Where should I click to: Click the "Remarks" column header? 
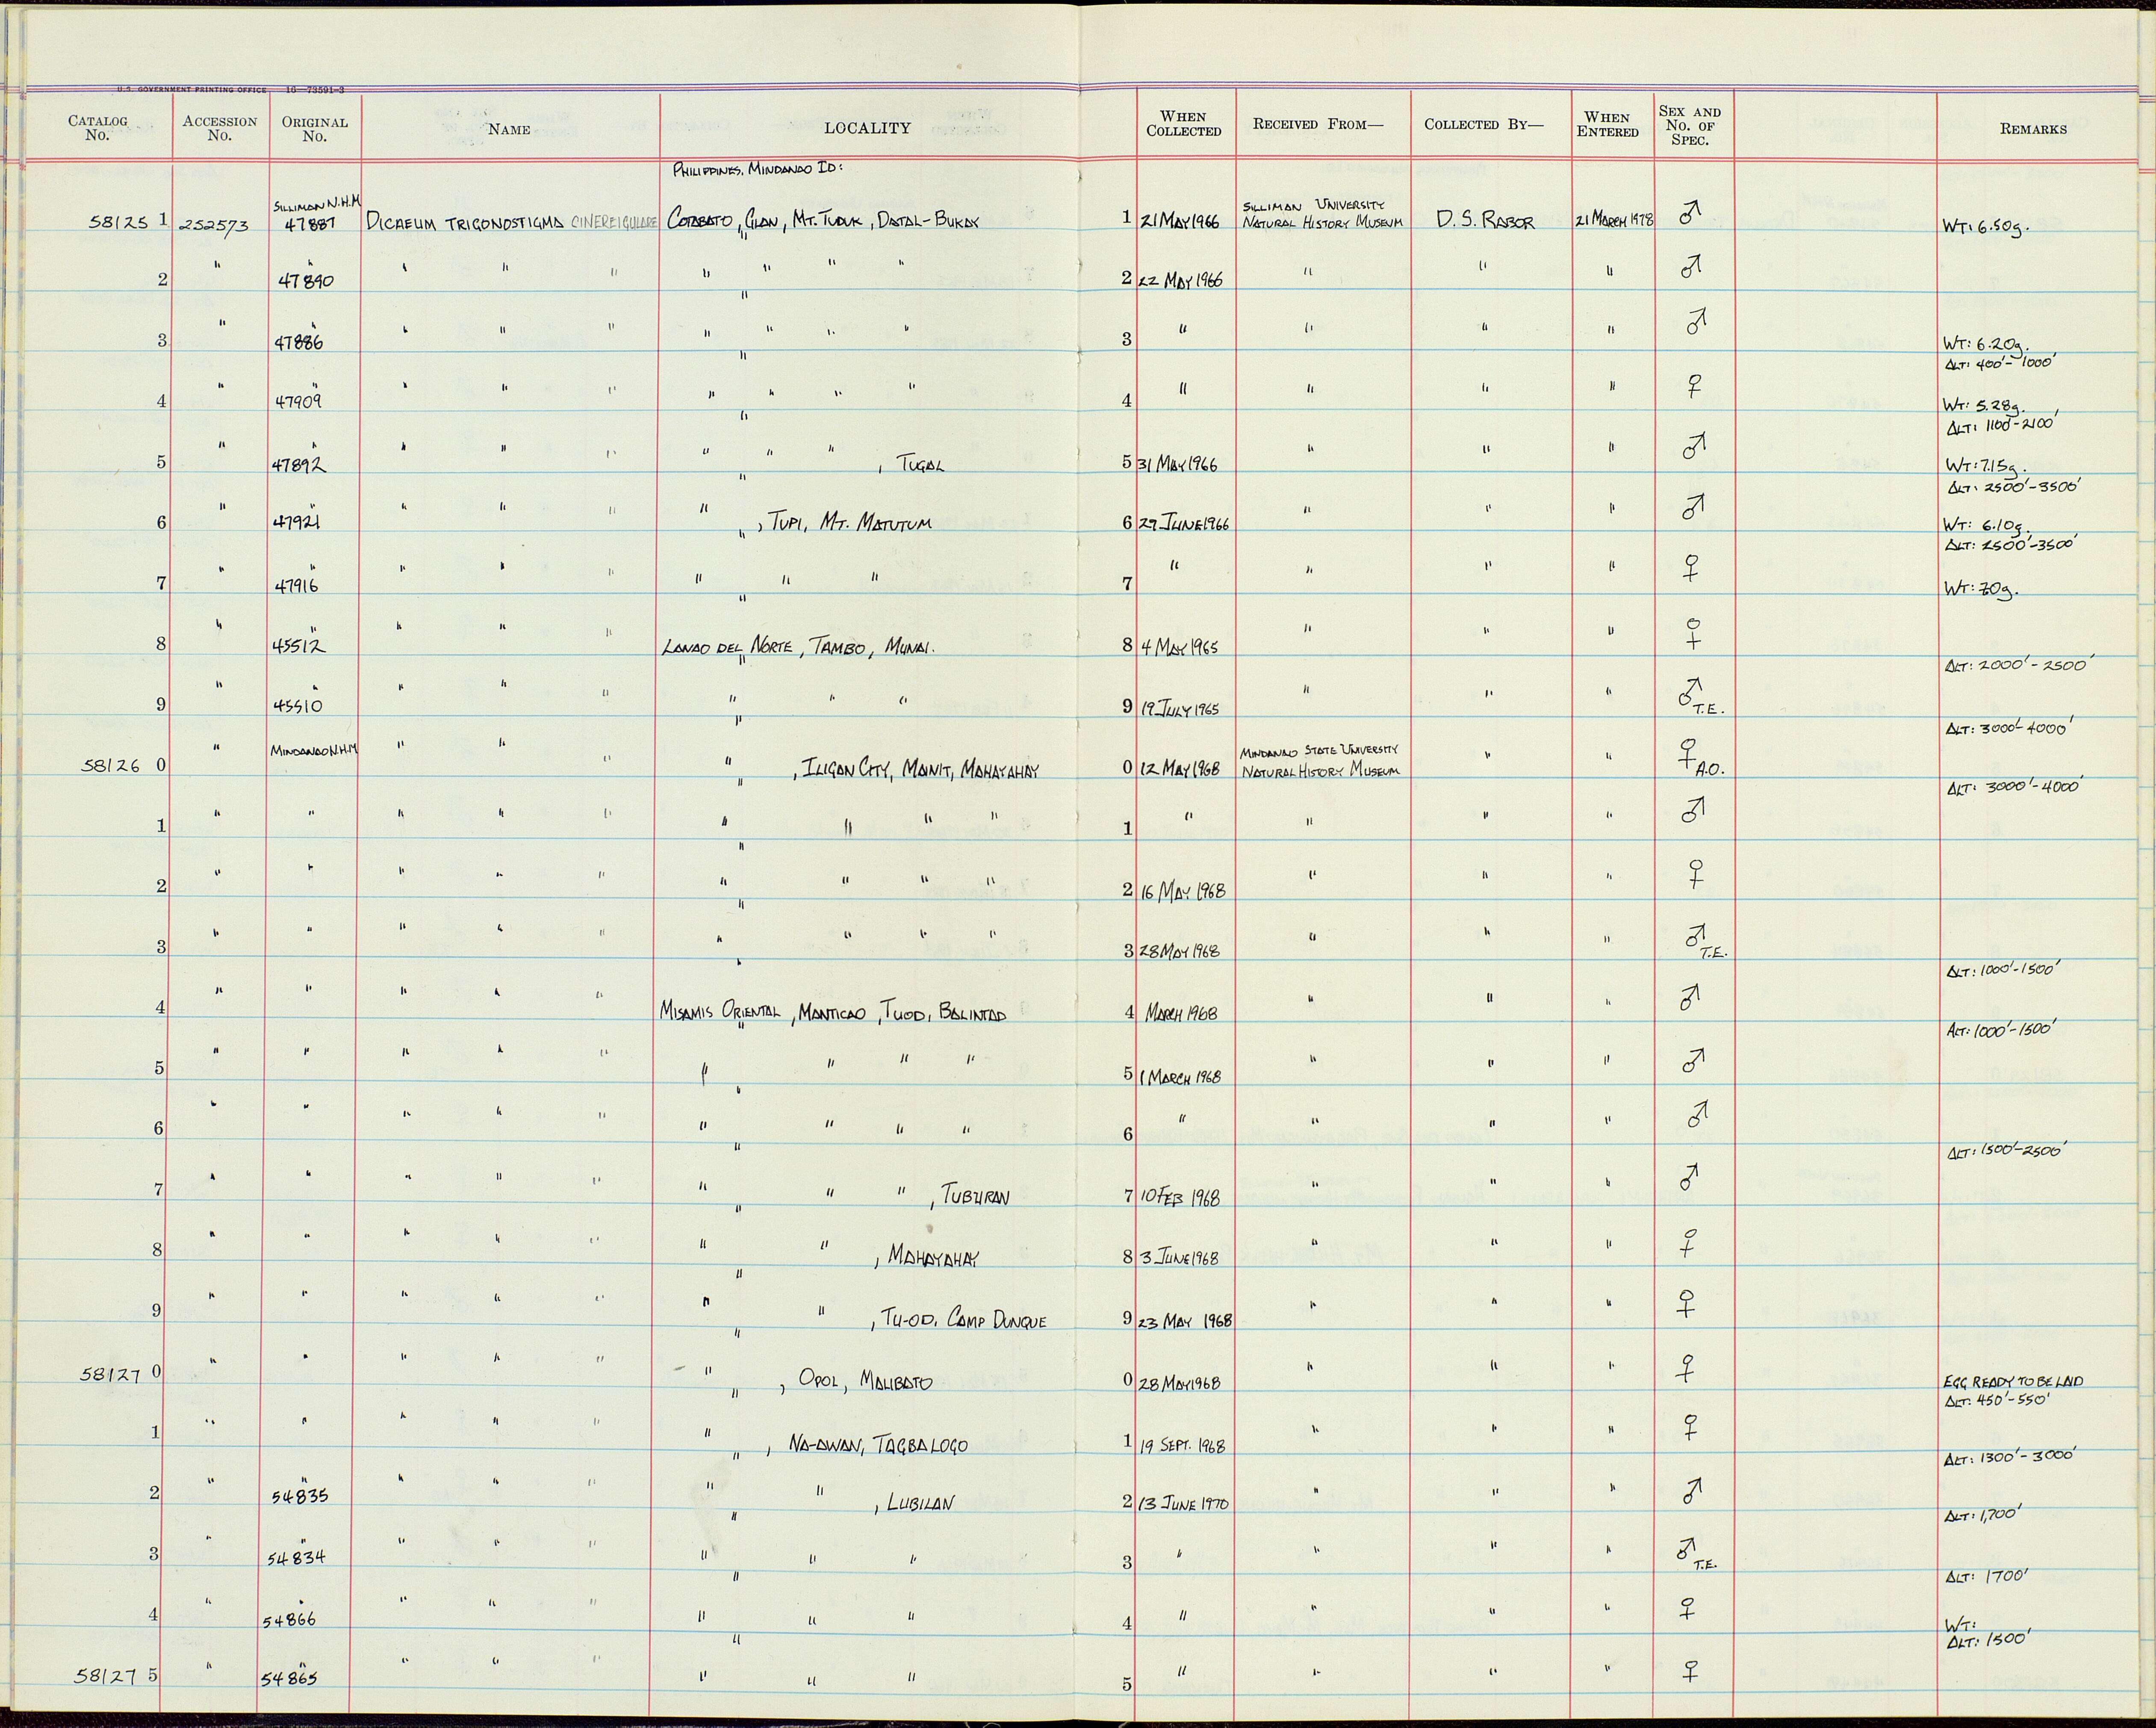click(2033, 129)
